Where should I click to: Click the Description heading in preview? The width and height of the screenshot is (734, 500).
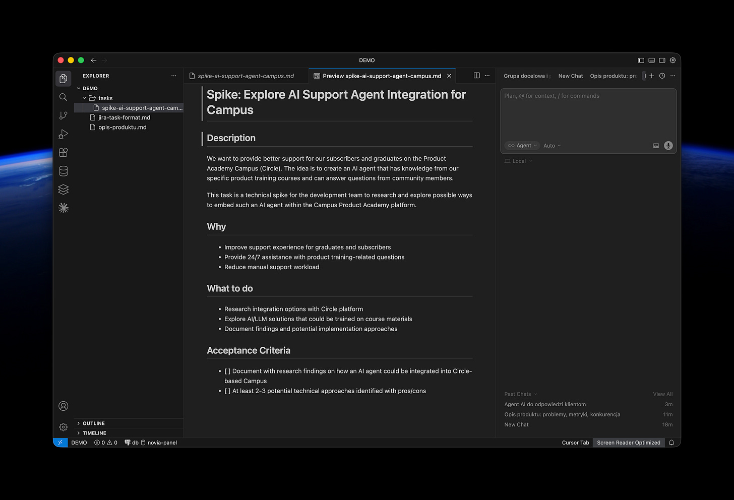point(231,138)
